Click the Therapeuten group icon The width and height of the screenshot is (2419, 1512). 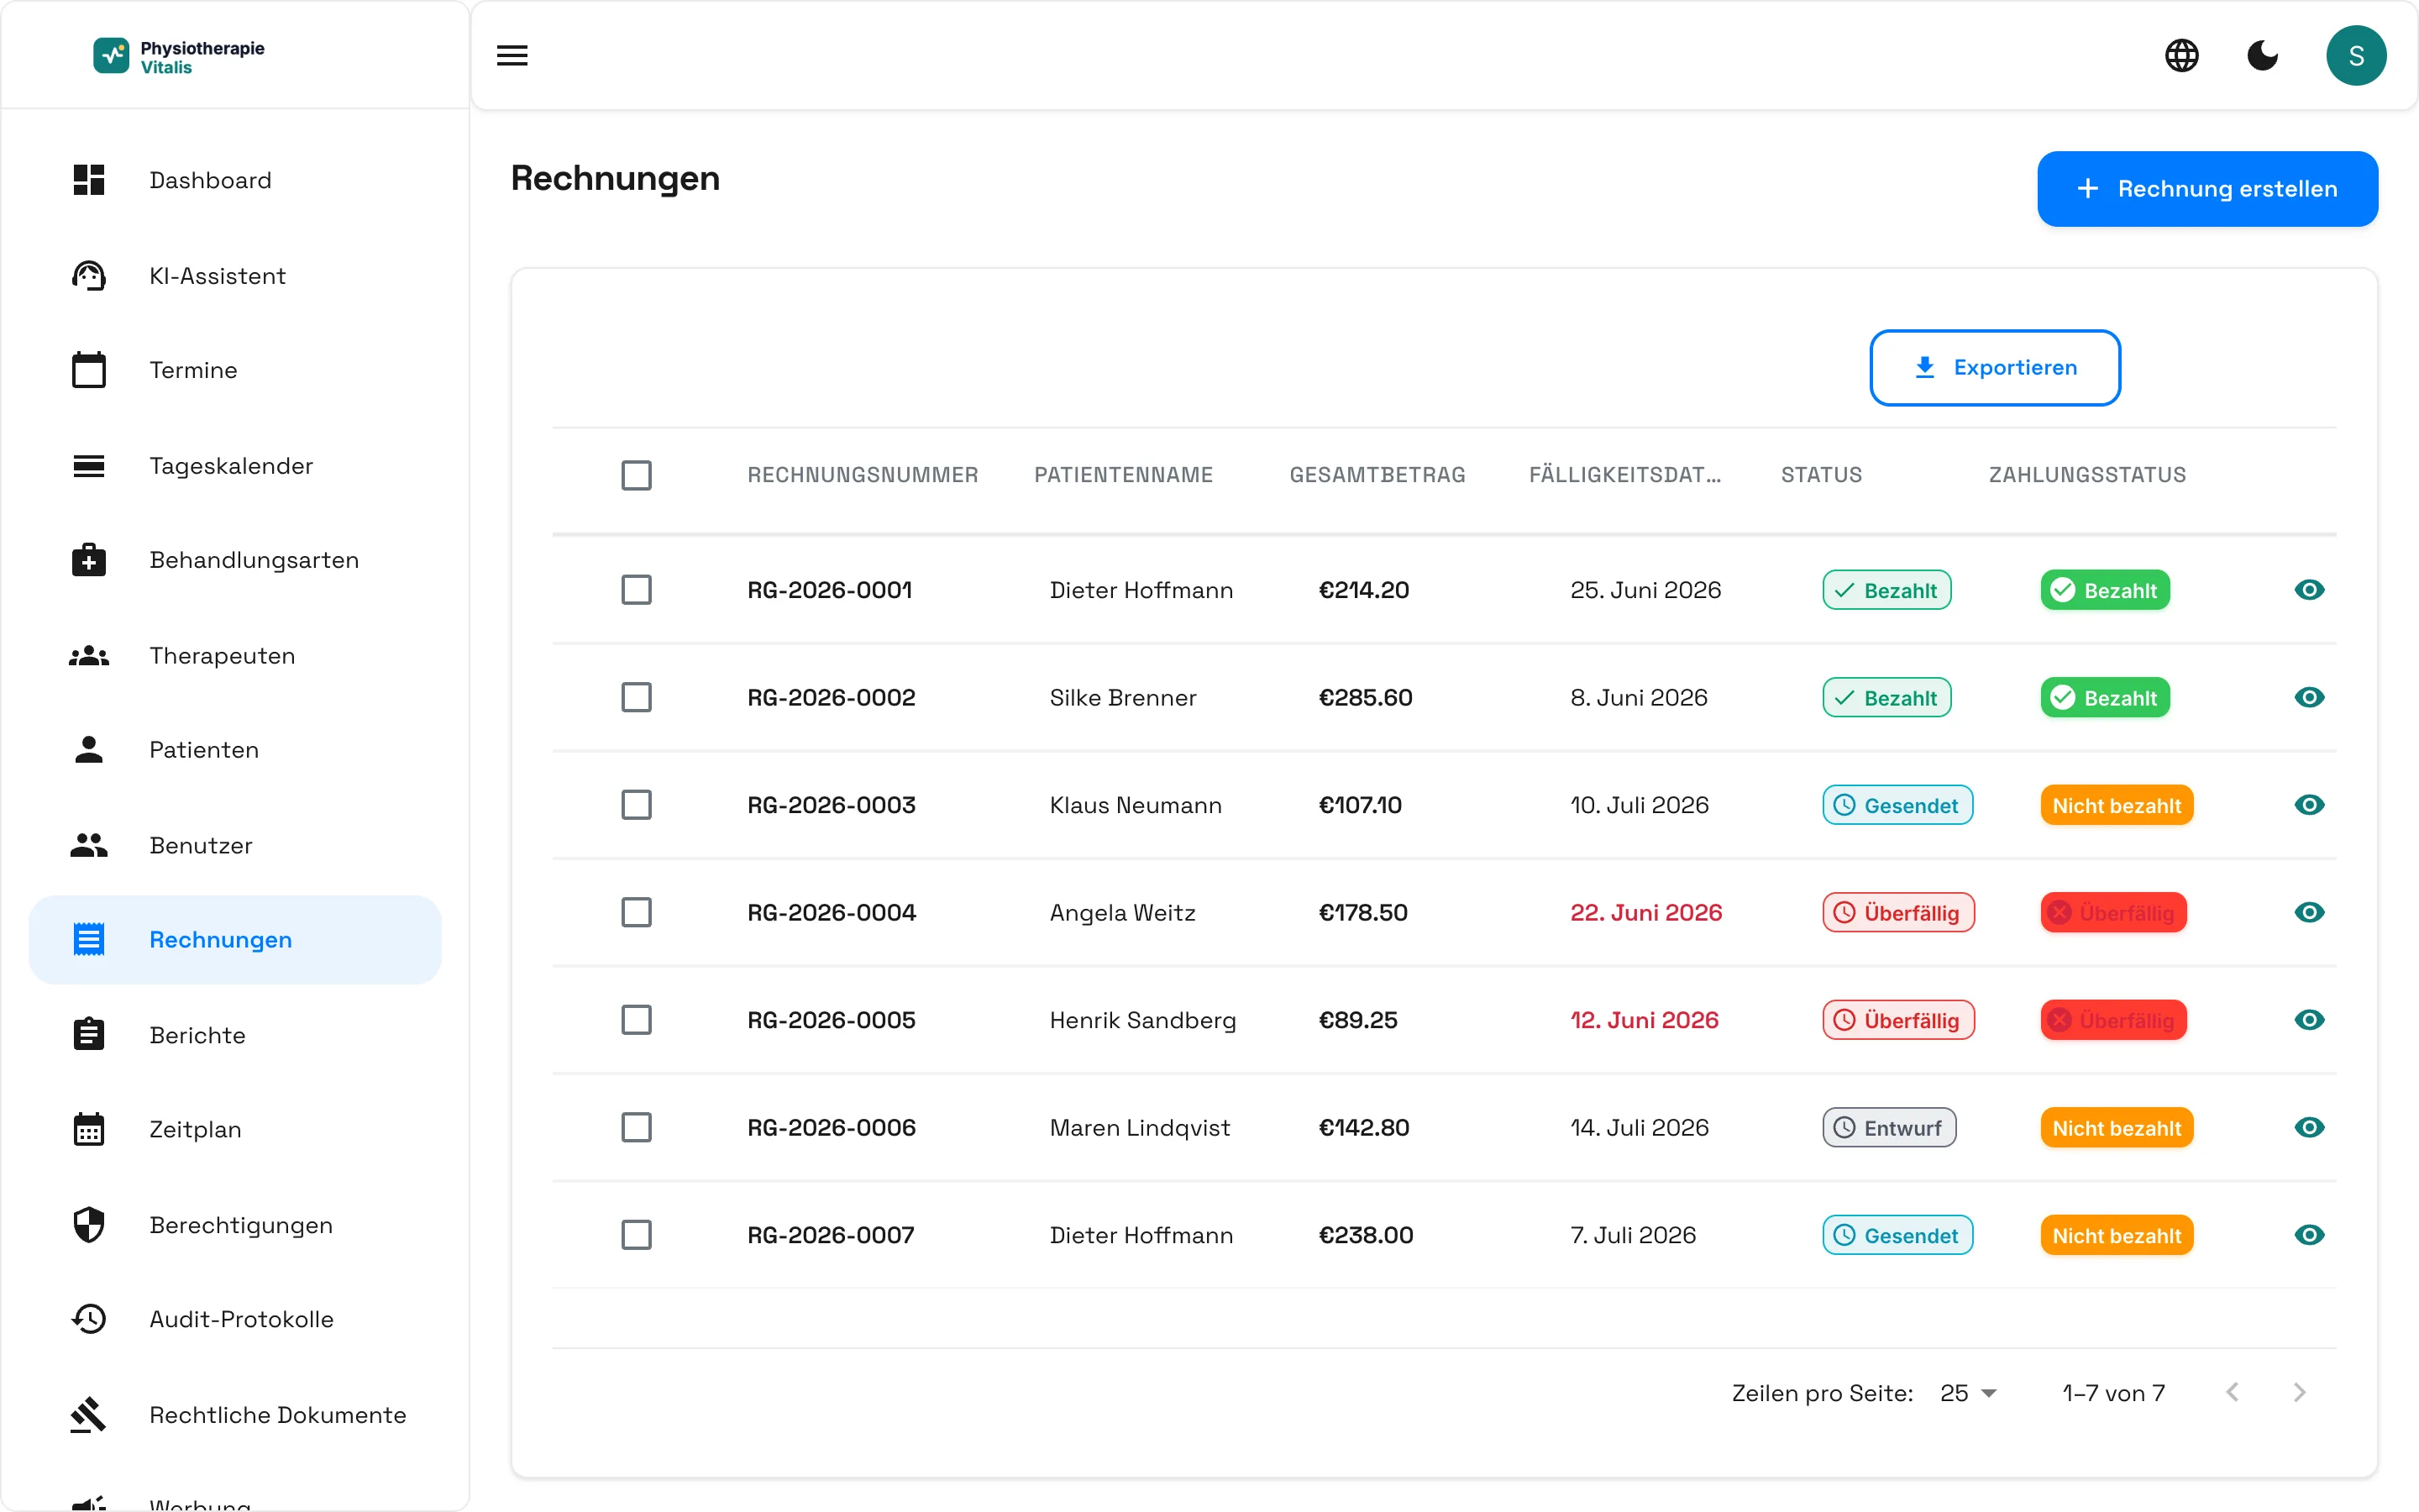(89, 656)
